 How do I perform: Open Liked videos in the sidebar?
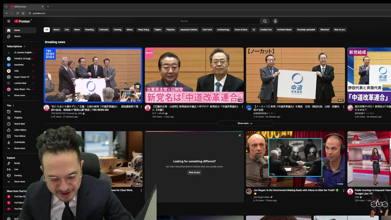(20, 130)
